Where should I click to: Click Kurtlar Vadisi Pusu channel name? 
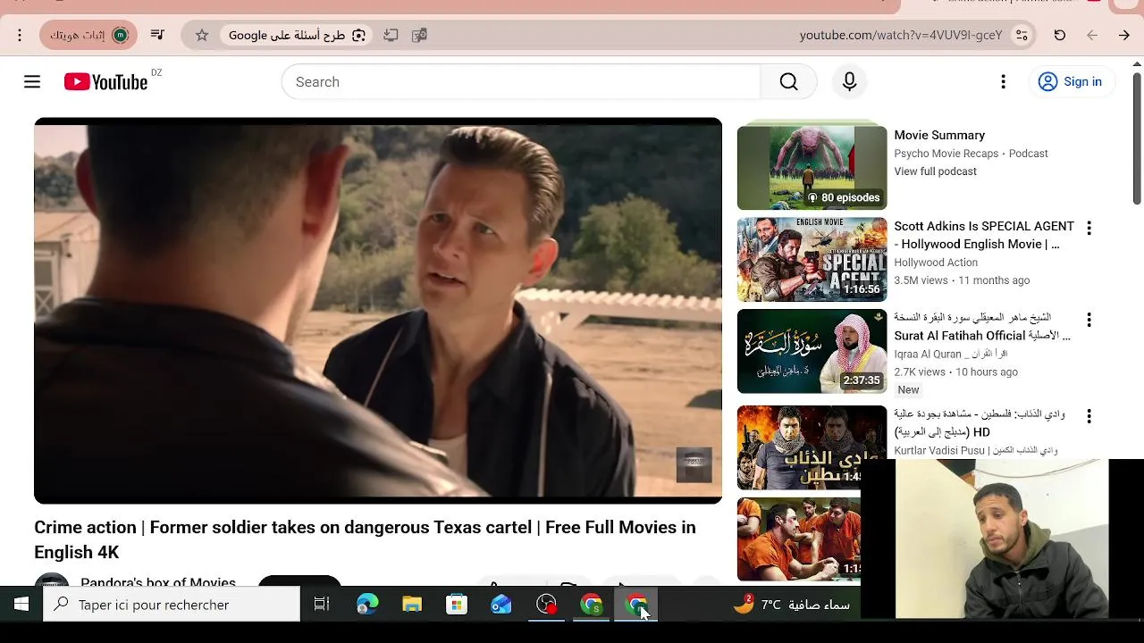point(975,451)
